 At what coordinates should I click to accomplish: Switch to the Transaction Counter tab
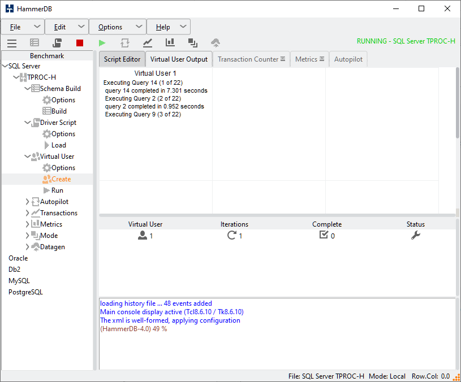(248, 59)
